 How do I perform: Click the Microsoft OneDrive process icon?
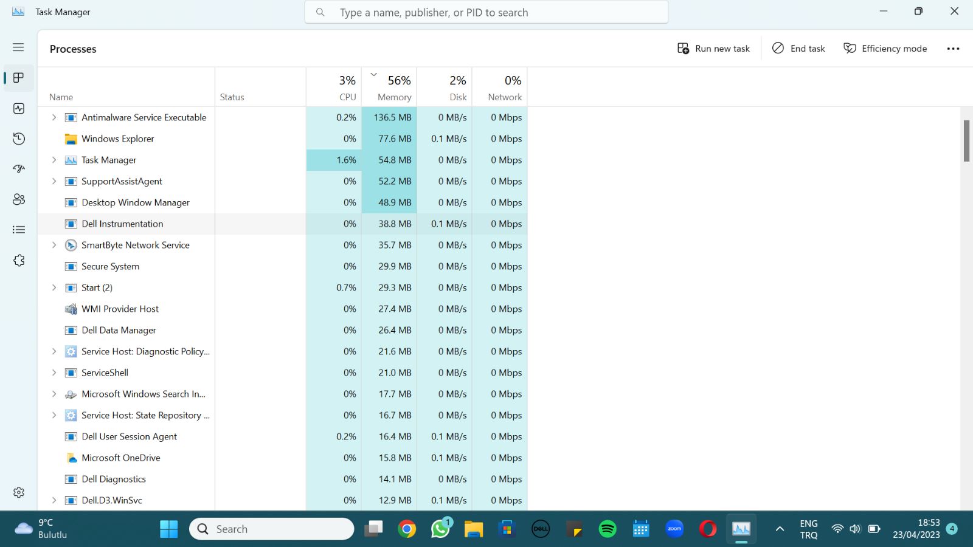71,458
